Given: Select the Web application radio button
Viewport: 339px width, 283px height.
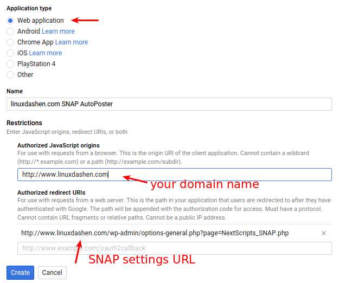Looking at the screenshot, I should (x=10, y=21).
